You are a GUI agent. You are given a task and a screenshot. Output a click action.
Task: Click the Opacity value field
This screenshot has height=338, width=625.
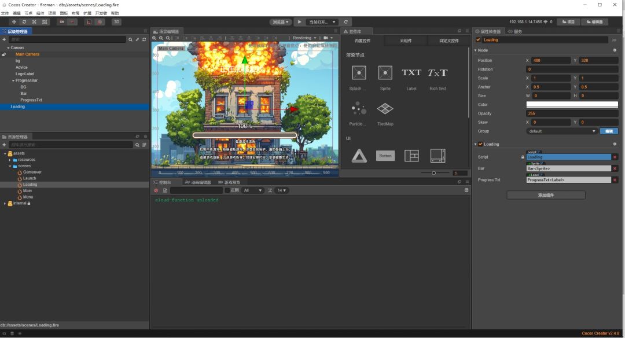tap(572, 113)
